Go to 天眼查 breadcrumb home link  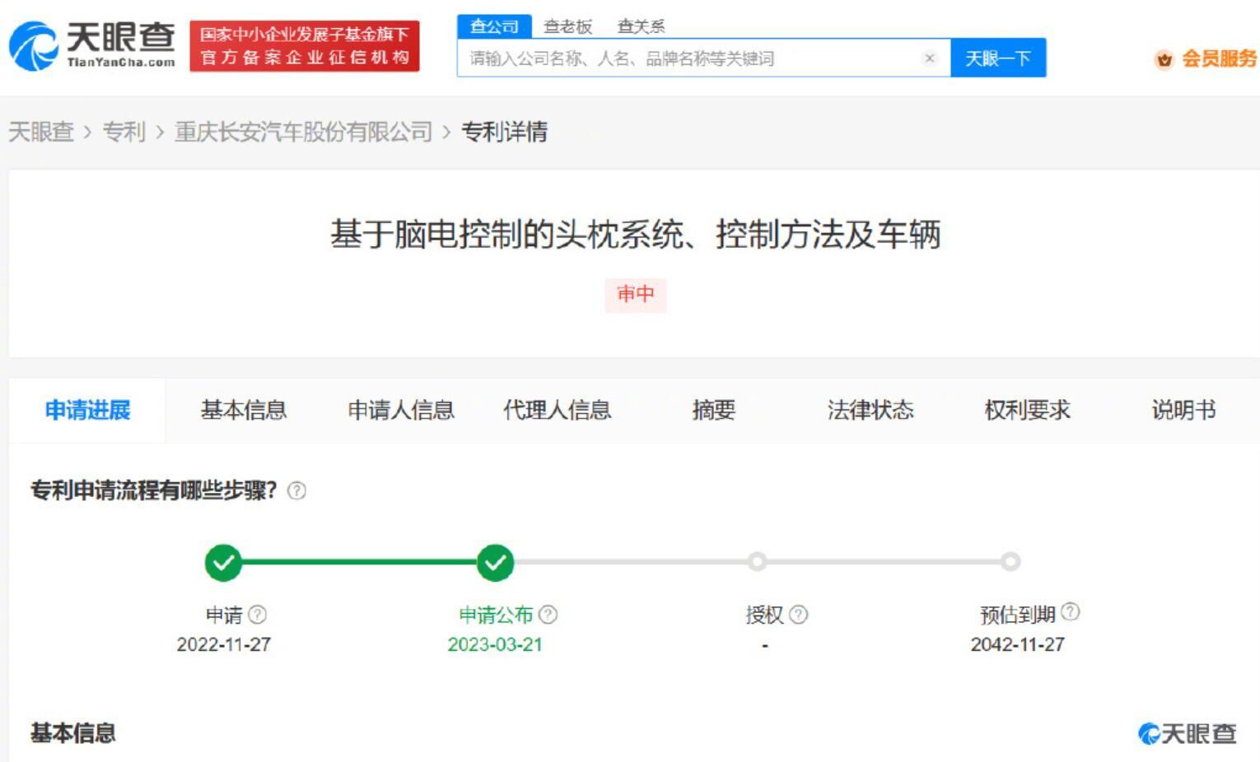coord(41,132)
